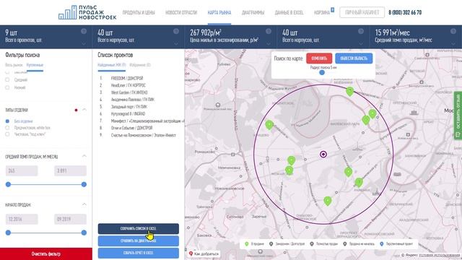462x260 pixels.
Task: Select 'West Garden / ГК ИНТЕКО' project row
Action: (129, 92)
